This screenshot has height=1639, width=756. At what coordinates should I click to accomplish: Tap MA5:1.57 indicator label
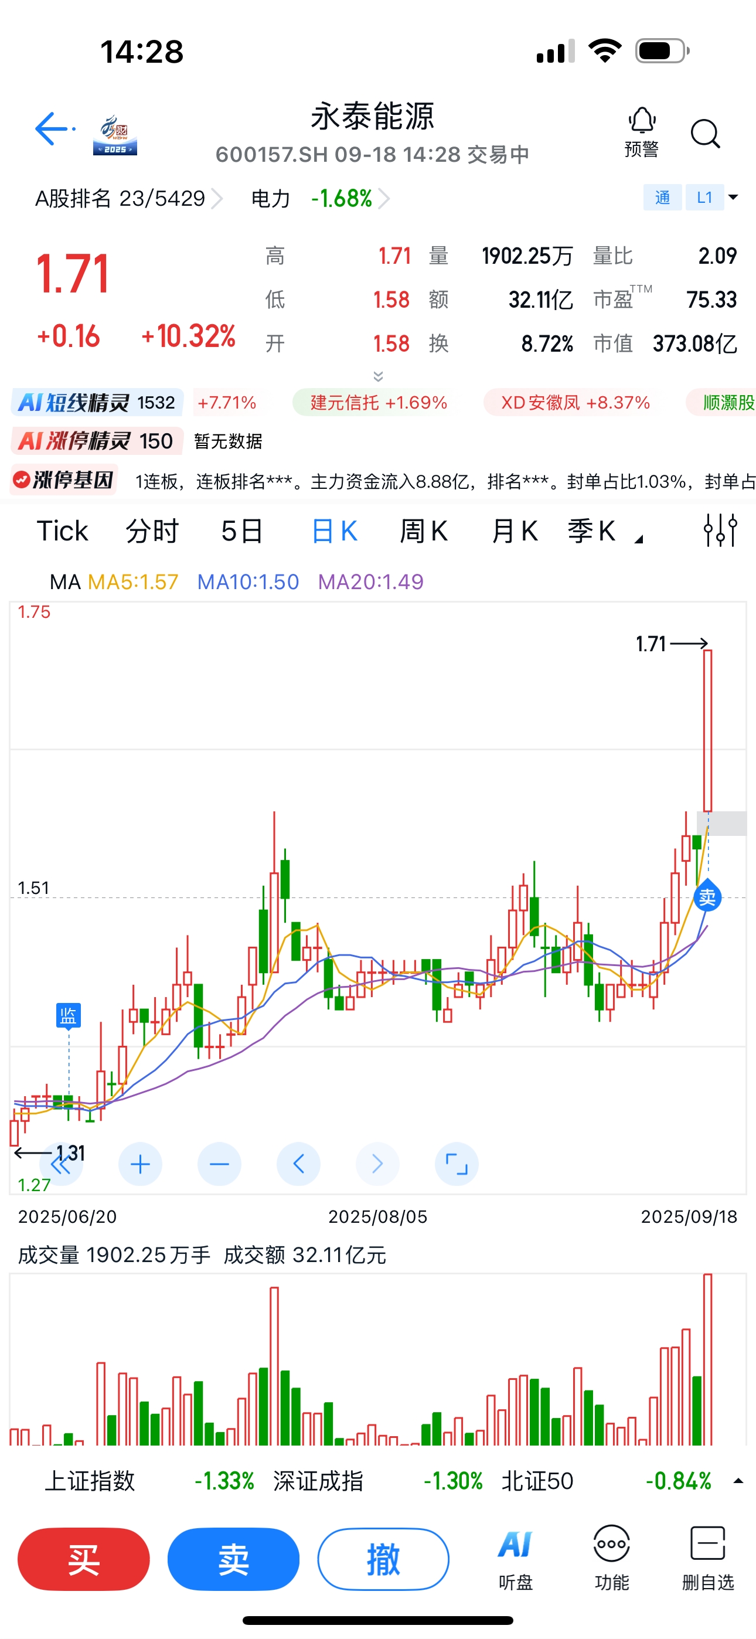(133, 582)
